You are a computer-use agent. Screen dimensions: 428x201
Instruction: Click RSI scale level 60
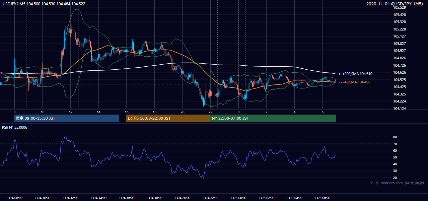[395, 151]
